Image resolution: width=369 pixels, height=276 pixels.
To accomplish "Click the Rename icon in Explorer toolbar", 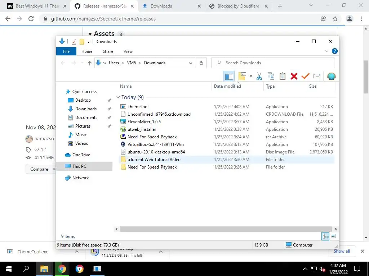I will pyautogui.click(x=317, y=76).
